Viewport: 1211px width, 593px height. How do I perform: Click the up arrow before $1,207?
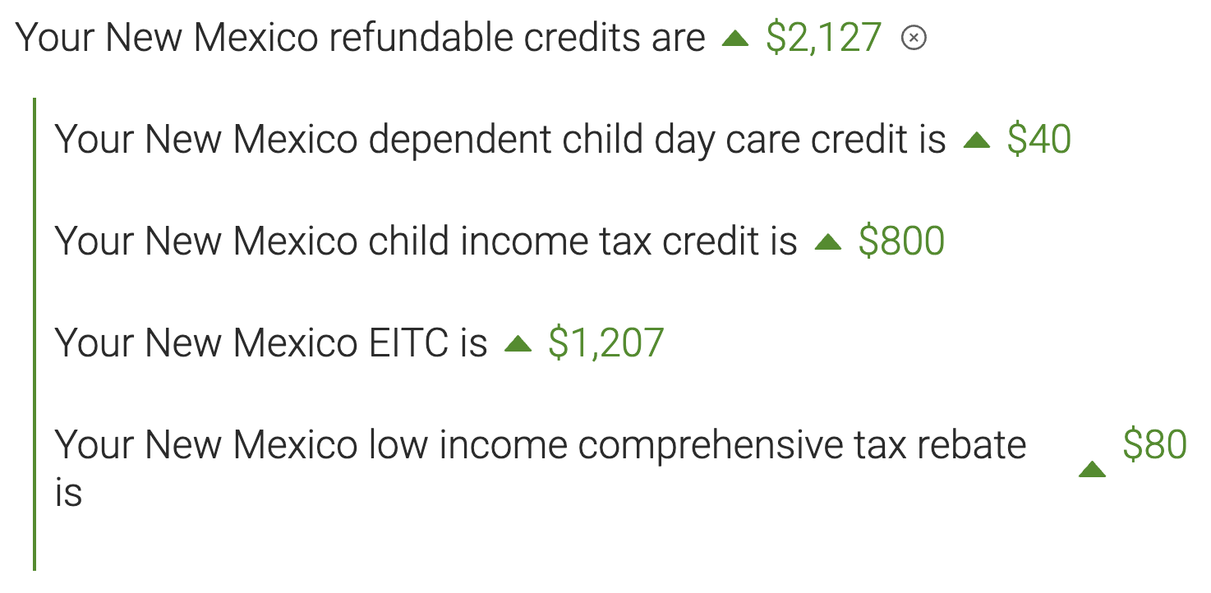pyautogui.click(x=518, y=344)
